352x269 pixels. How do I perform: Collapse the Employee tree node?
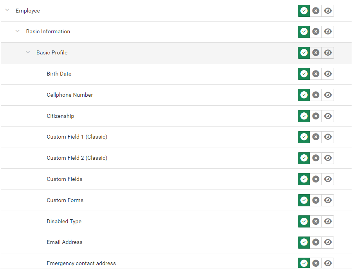point(7,11)
